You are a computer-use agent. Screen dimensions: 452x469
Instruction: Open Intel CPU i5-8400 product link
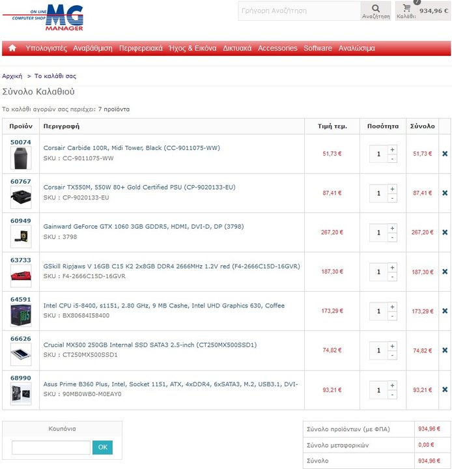(x=164, y=306)
